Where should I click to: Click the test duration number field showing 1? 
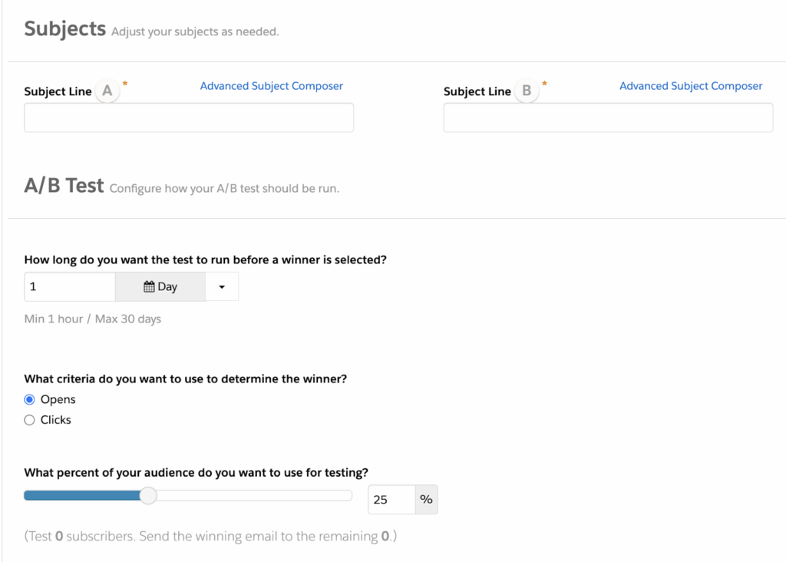(69, 286)
